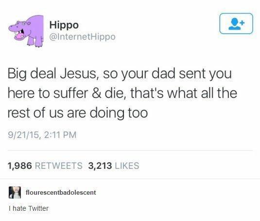Click the tweet line "rest of us are doing too"
This screenshot has width=260, height=221.
(78, 113)
